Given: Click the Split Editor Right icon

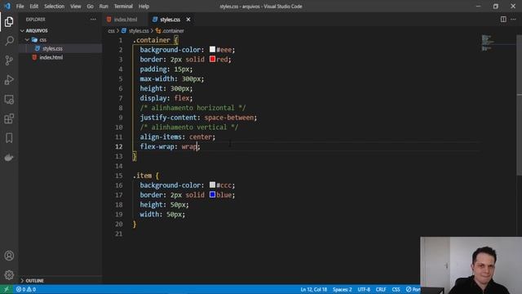Looking at the screenshot, I should (x=503, y=20).
